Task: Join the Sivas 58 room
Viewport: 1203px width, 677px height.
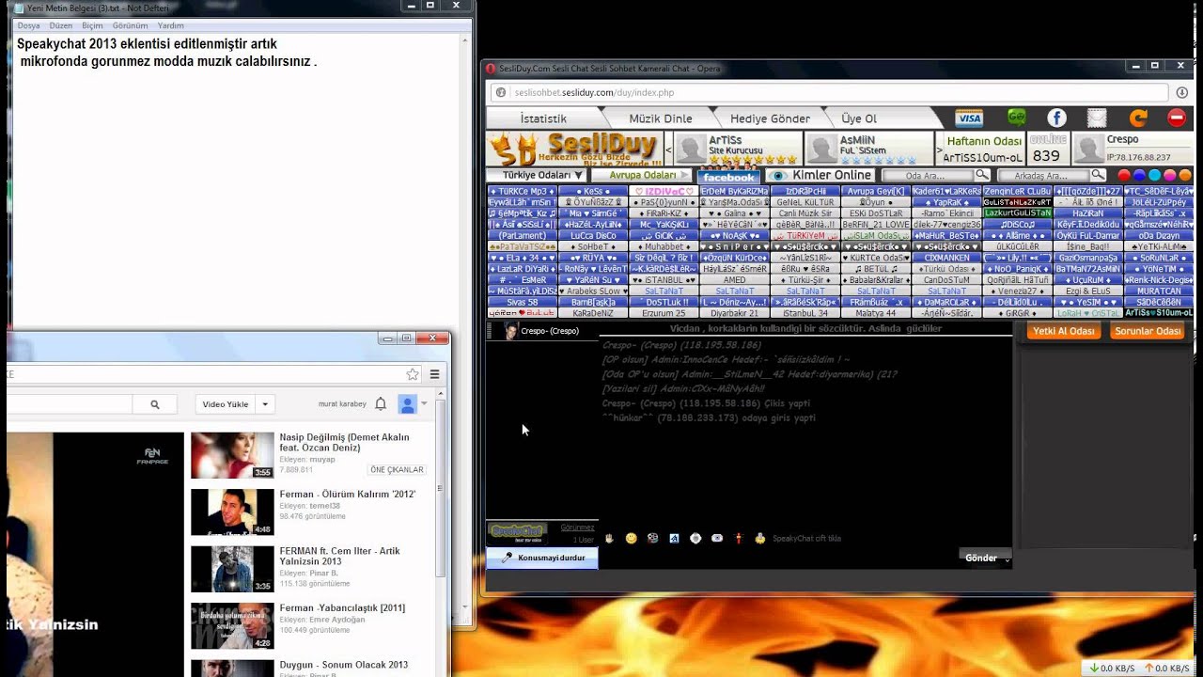Action: pyautogui.click(x=522, y=302)
